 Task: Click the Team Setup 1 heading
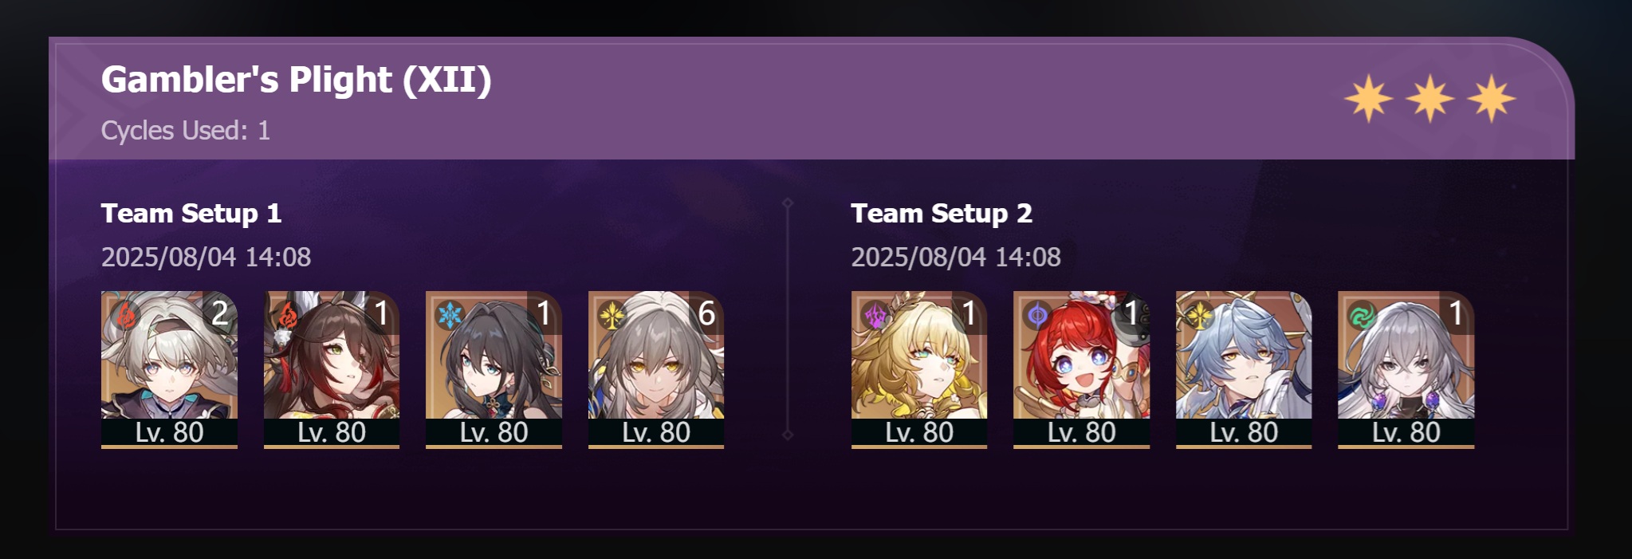point(191,214)
